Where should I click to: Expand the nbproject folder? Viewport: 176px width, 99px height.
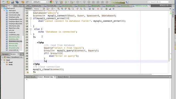4,10
